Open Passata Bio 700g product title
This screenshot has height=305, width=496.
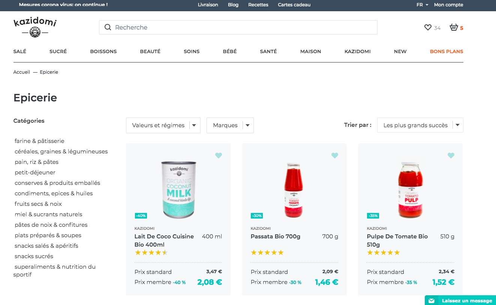(276, 236)
